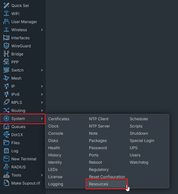
Task: Select Health from the System submenu
Action: [x=54, y=148]
